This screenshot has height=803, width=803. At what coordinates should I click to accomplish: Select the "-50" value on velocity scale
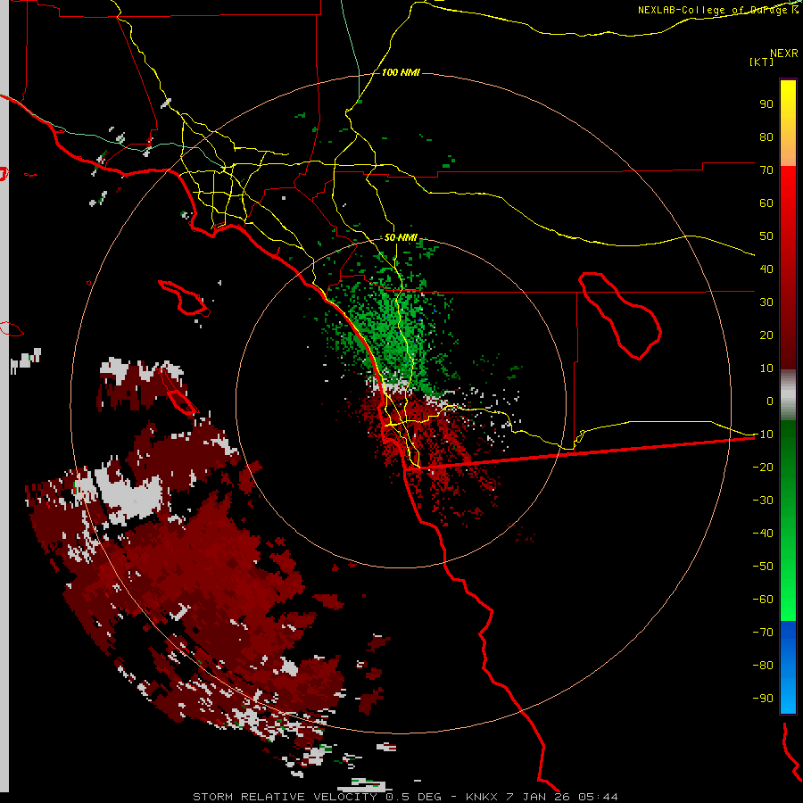pyautogui.click(x=763, y=567)
